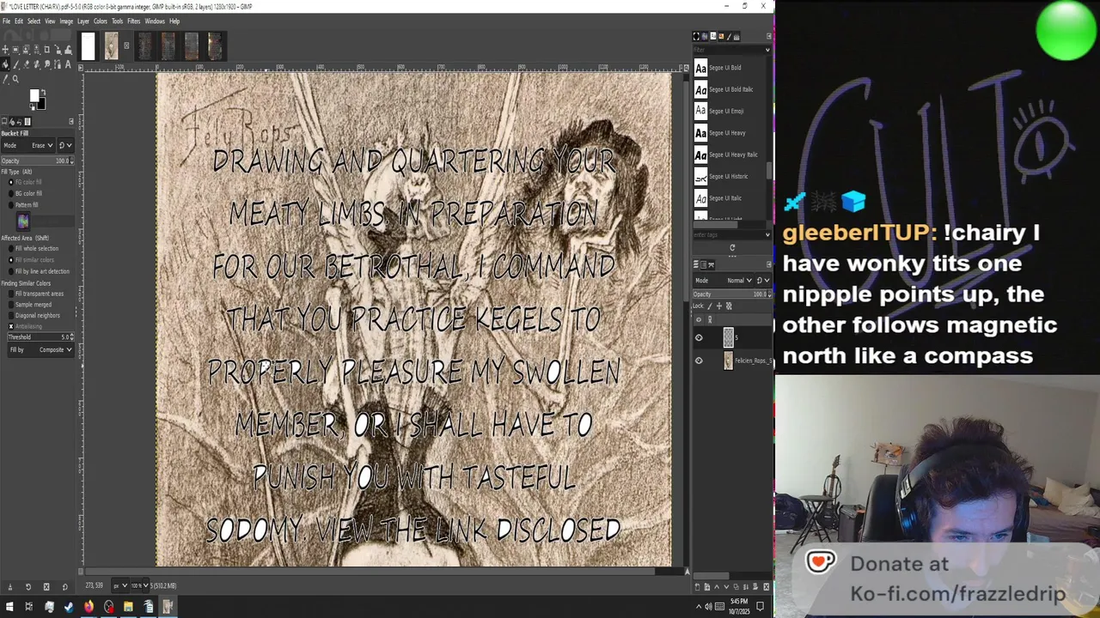
Task: Open Layers dock configure tab menu
Action: tap(768, 264)
